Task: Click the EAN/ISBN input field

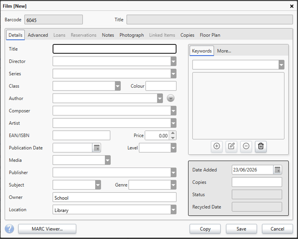Action: (x=81, y=135)
